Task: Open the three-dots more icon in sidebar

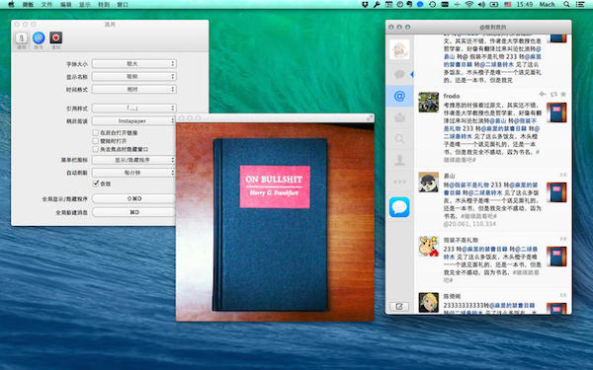Action: tap(399, 182)
